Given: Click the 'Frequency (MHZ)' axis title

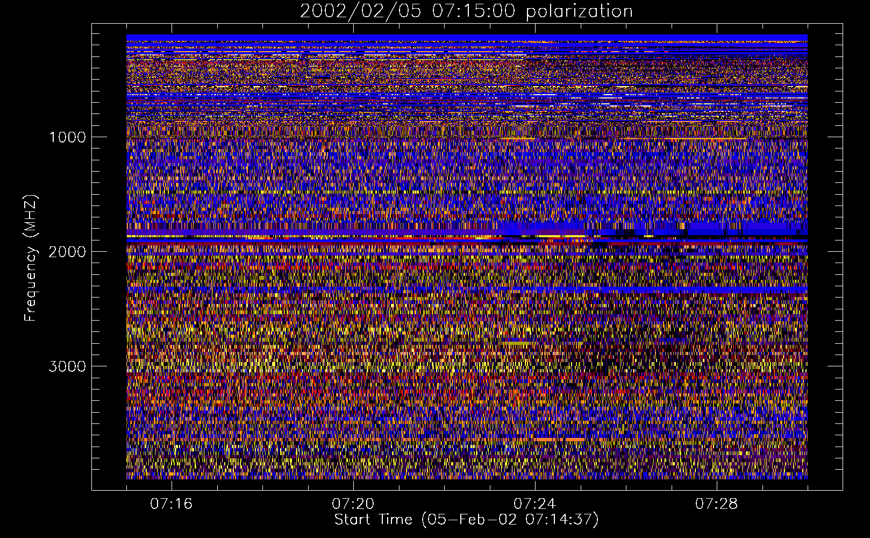Looking at the screenshot, I should pos(31,258).
